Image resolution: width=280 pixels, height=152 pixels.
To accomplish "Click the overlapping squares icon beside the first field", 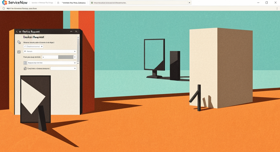I will click(19, 42).
